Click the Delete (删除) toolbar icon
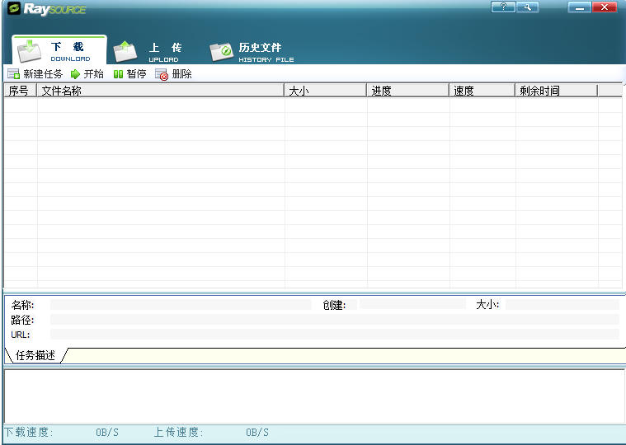This screenshot has height=445, width=626. [x=162, y=74]
